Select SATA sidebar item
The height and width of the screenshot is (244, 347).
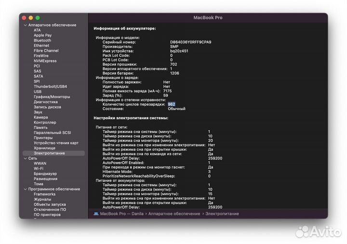click(x=38, y=76)
